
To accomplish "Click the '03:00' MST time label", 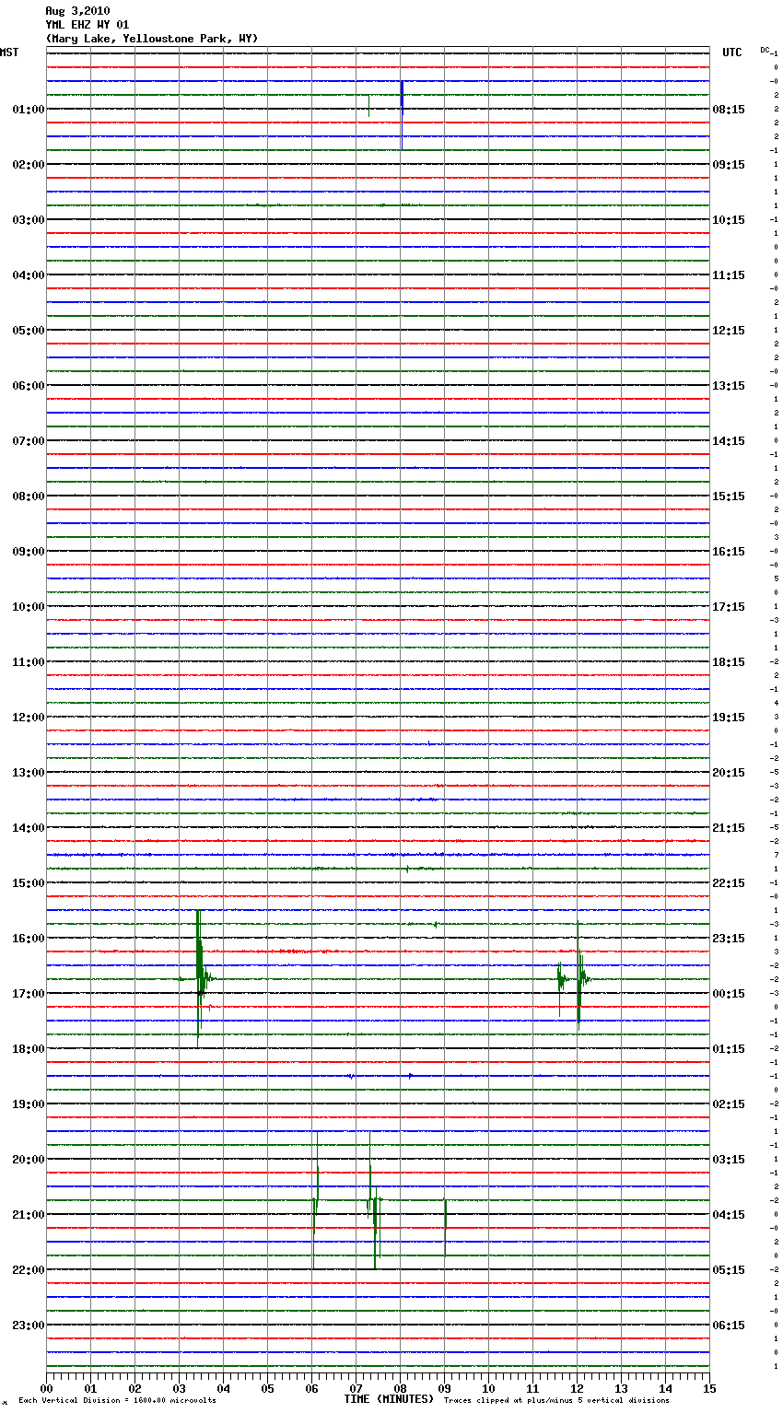I will click(x=29, y=220).
